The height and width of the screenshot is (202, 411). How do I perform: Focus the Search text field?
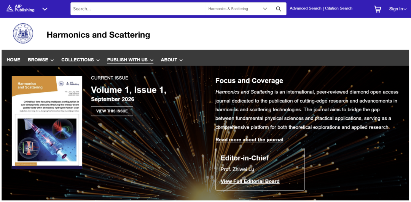tap(138, 9)
